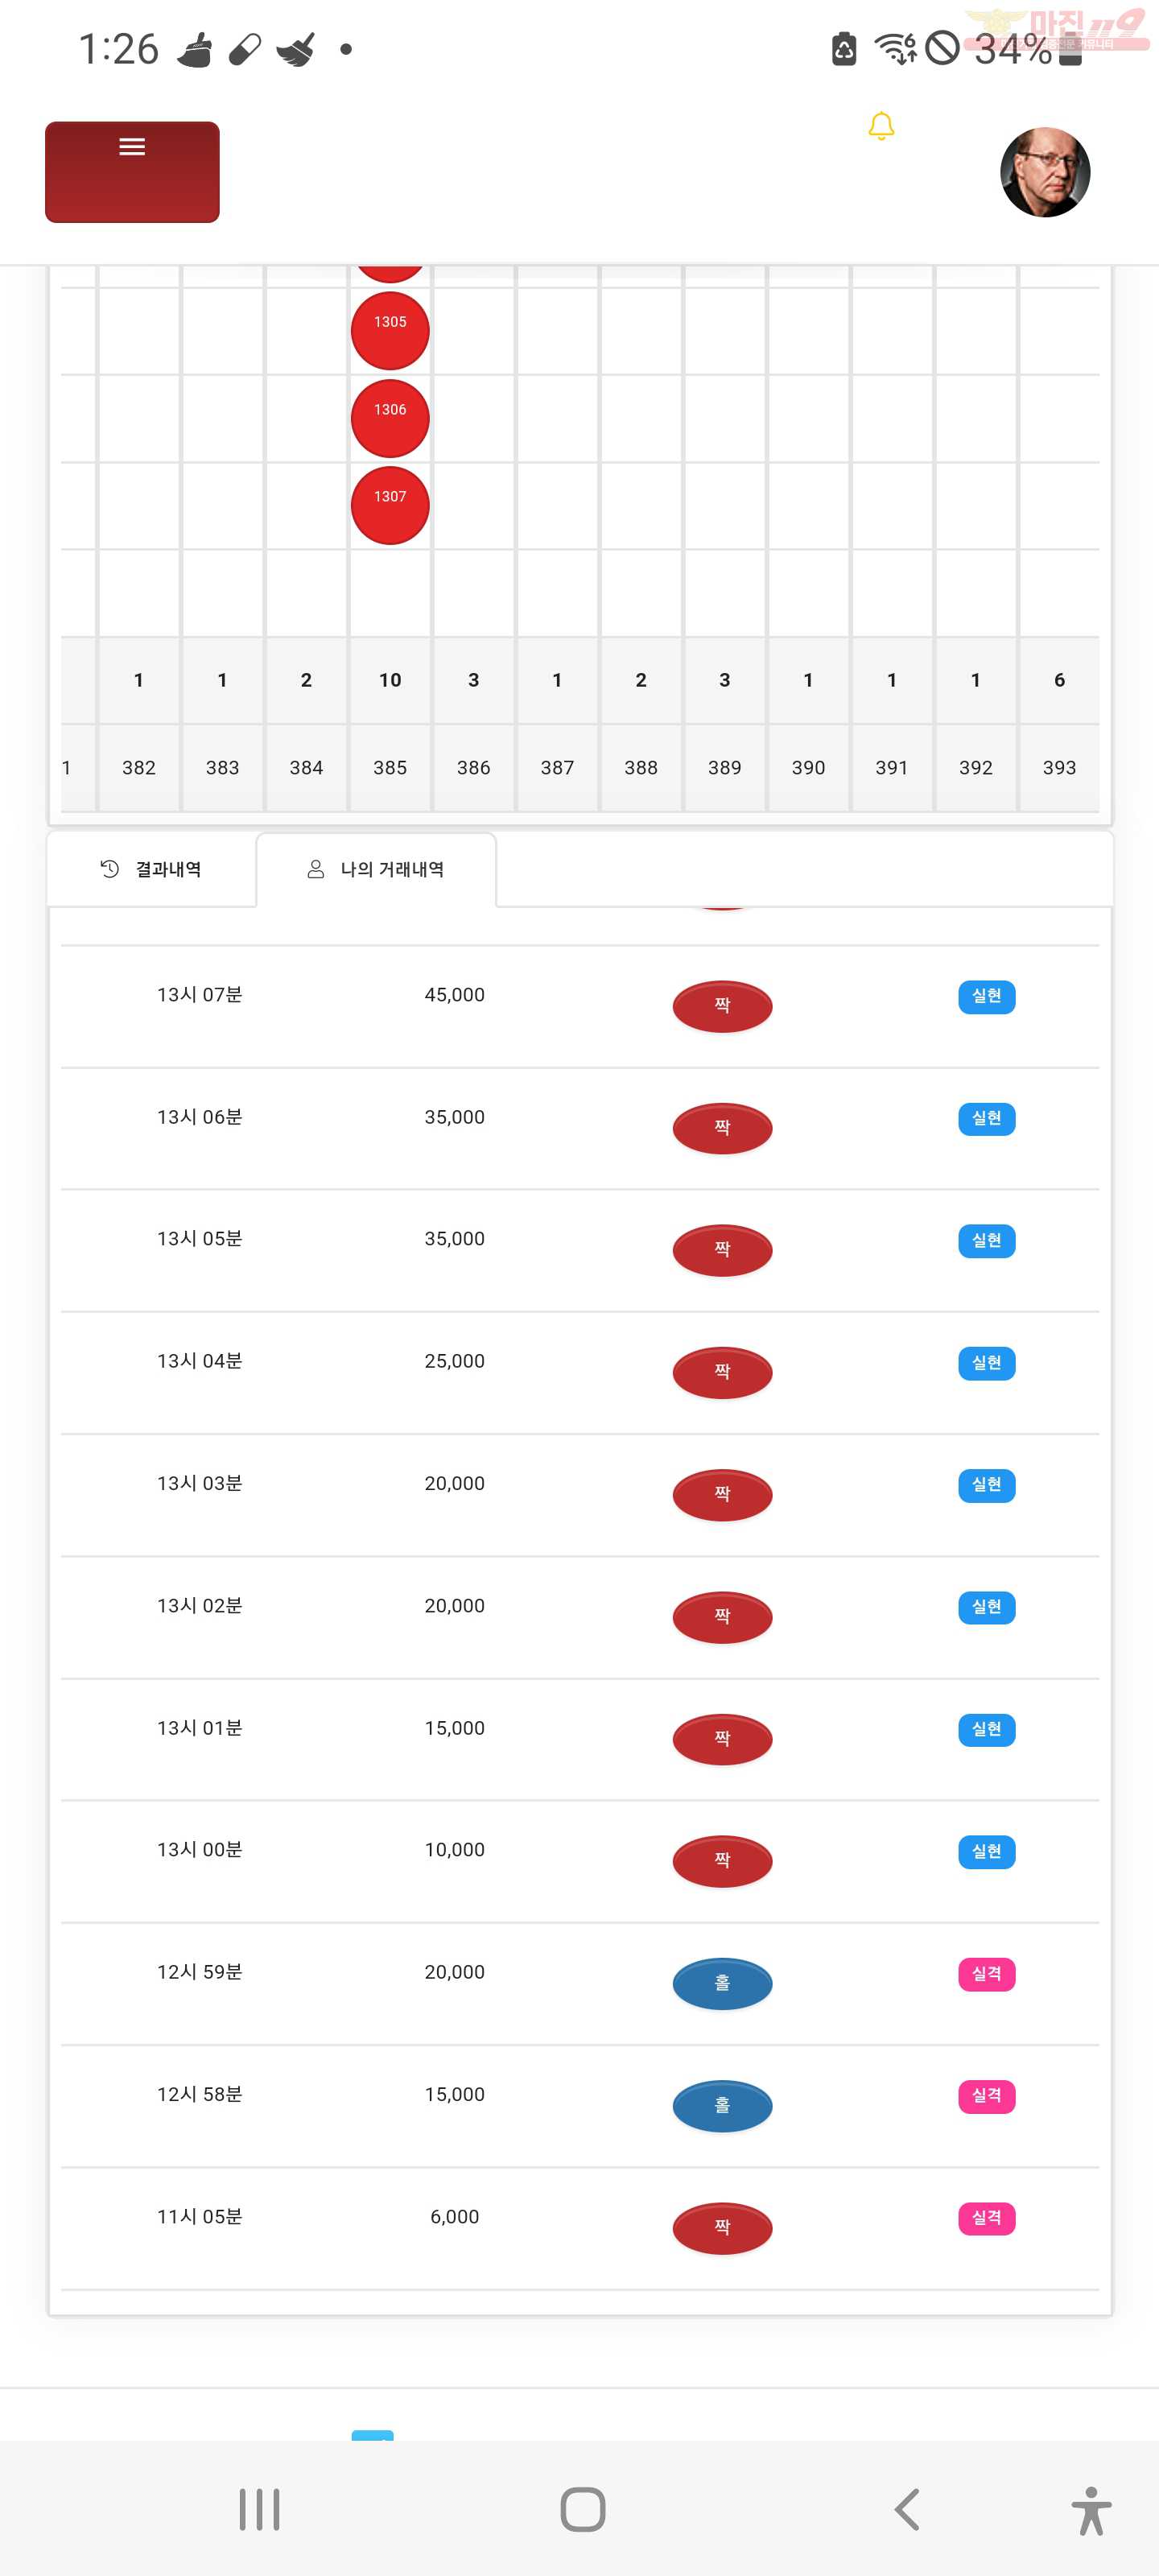This screenshot has width=1159, height=2576.
Task: Open the user profile avatar
Action: (1045, 172)
